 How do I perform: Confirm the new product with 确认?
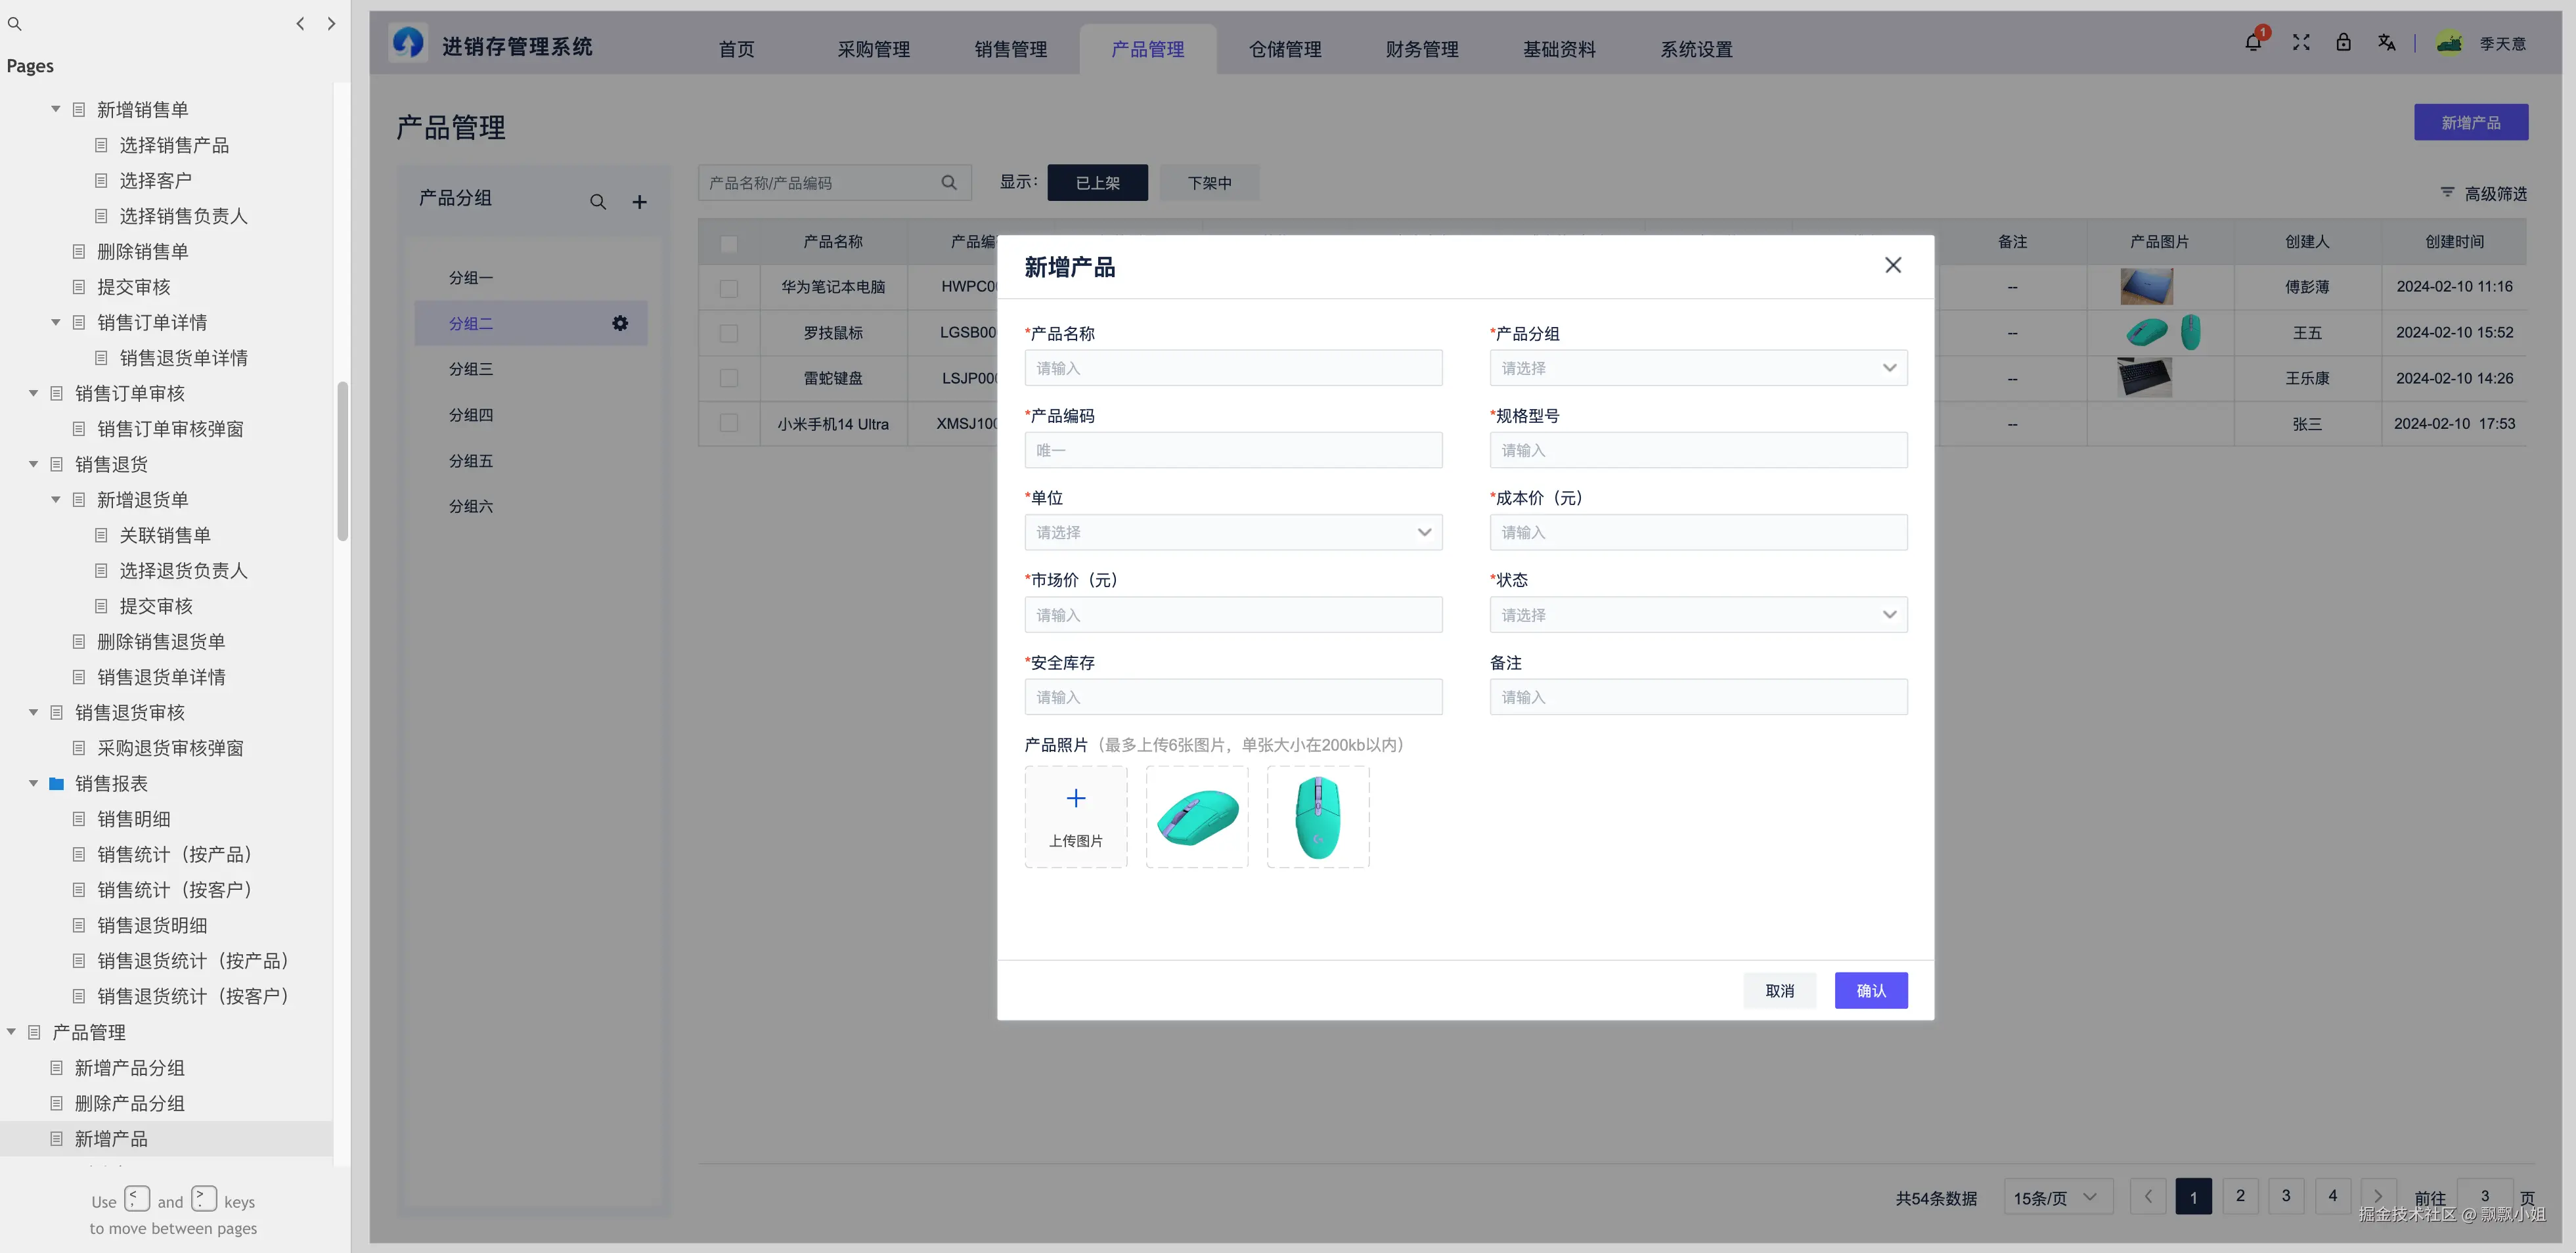click(1871, 990)
